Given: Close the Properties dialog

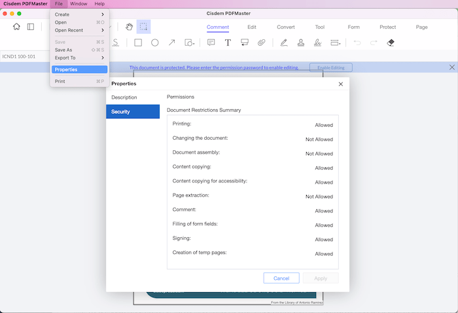Looking at the screenshot, I should (341, 84).
